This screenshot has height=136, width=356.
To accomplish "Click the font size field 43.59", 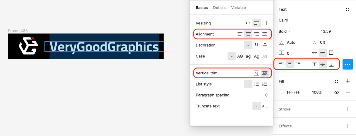I will tap(325, 31).
